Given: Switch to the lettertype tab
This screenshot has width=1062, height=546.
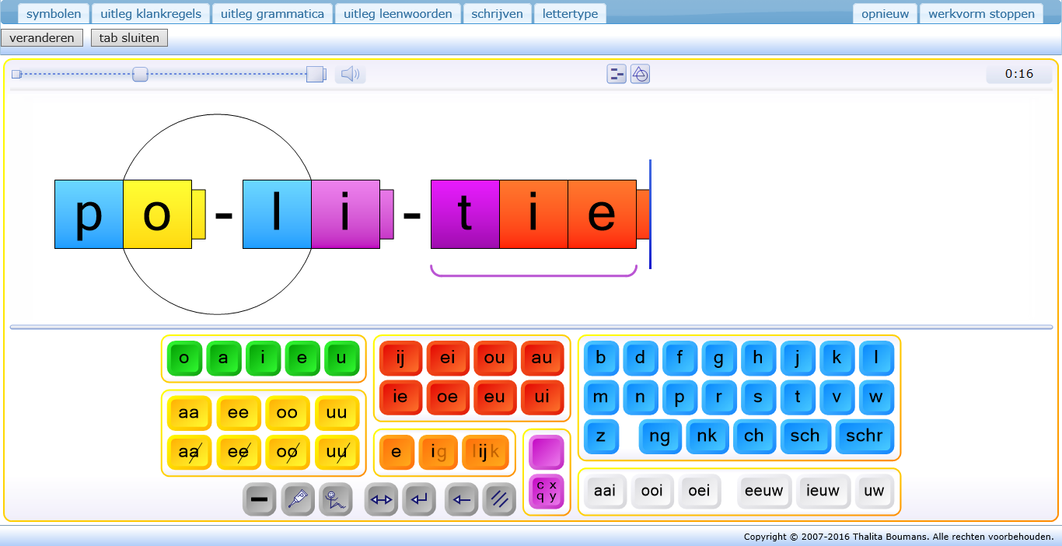Looking at the screenshot, I should pos(570,14).
